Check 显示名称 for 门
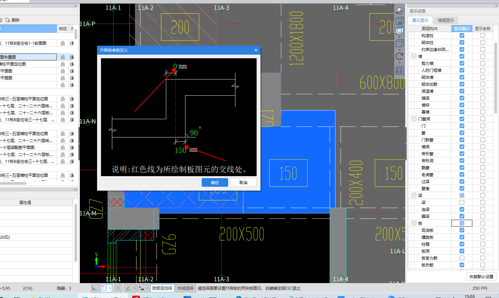 [x=483, y=126]
